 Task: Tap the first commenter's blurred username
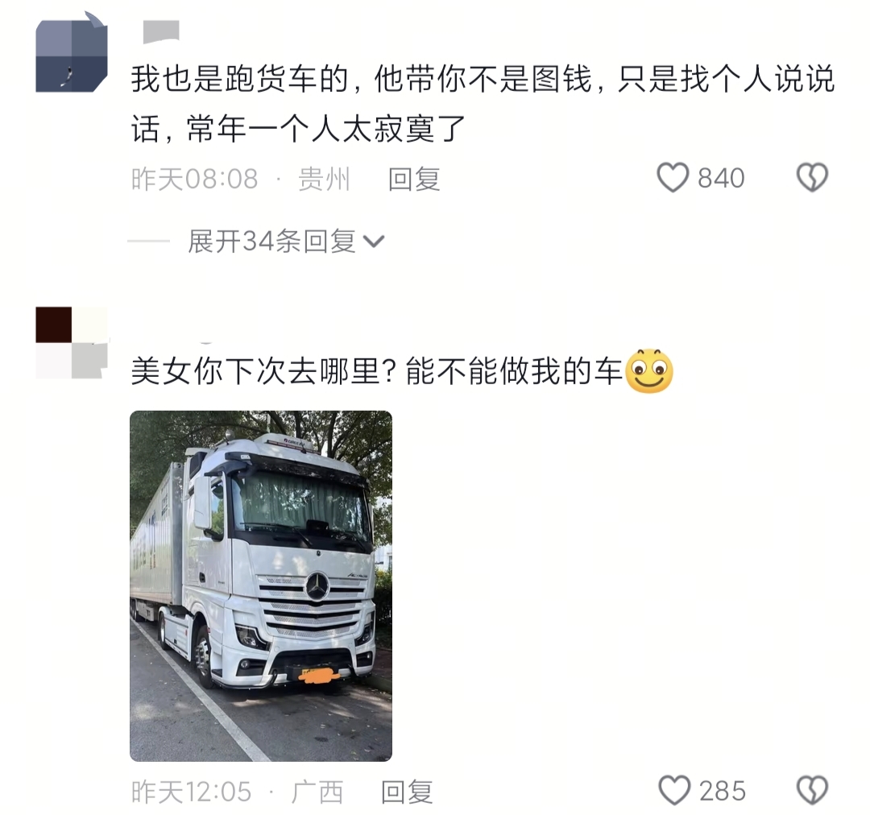pos(161,31)
